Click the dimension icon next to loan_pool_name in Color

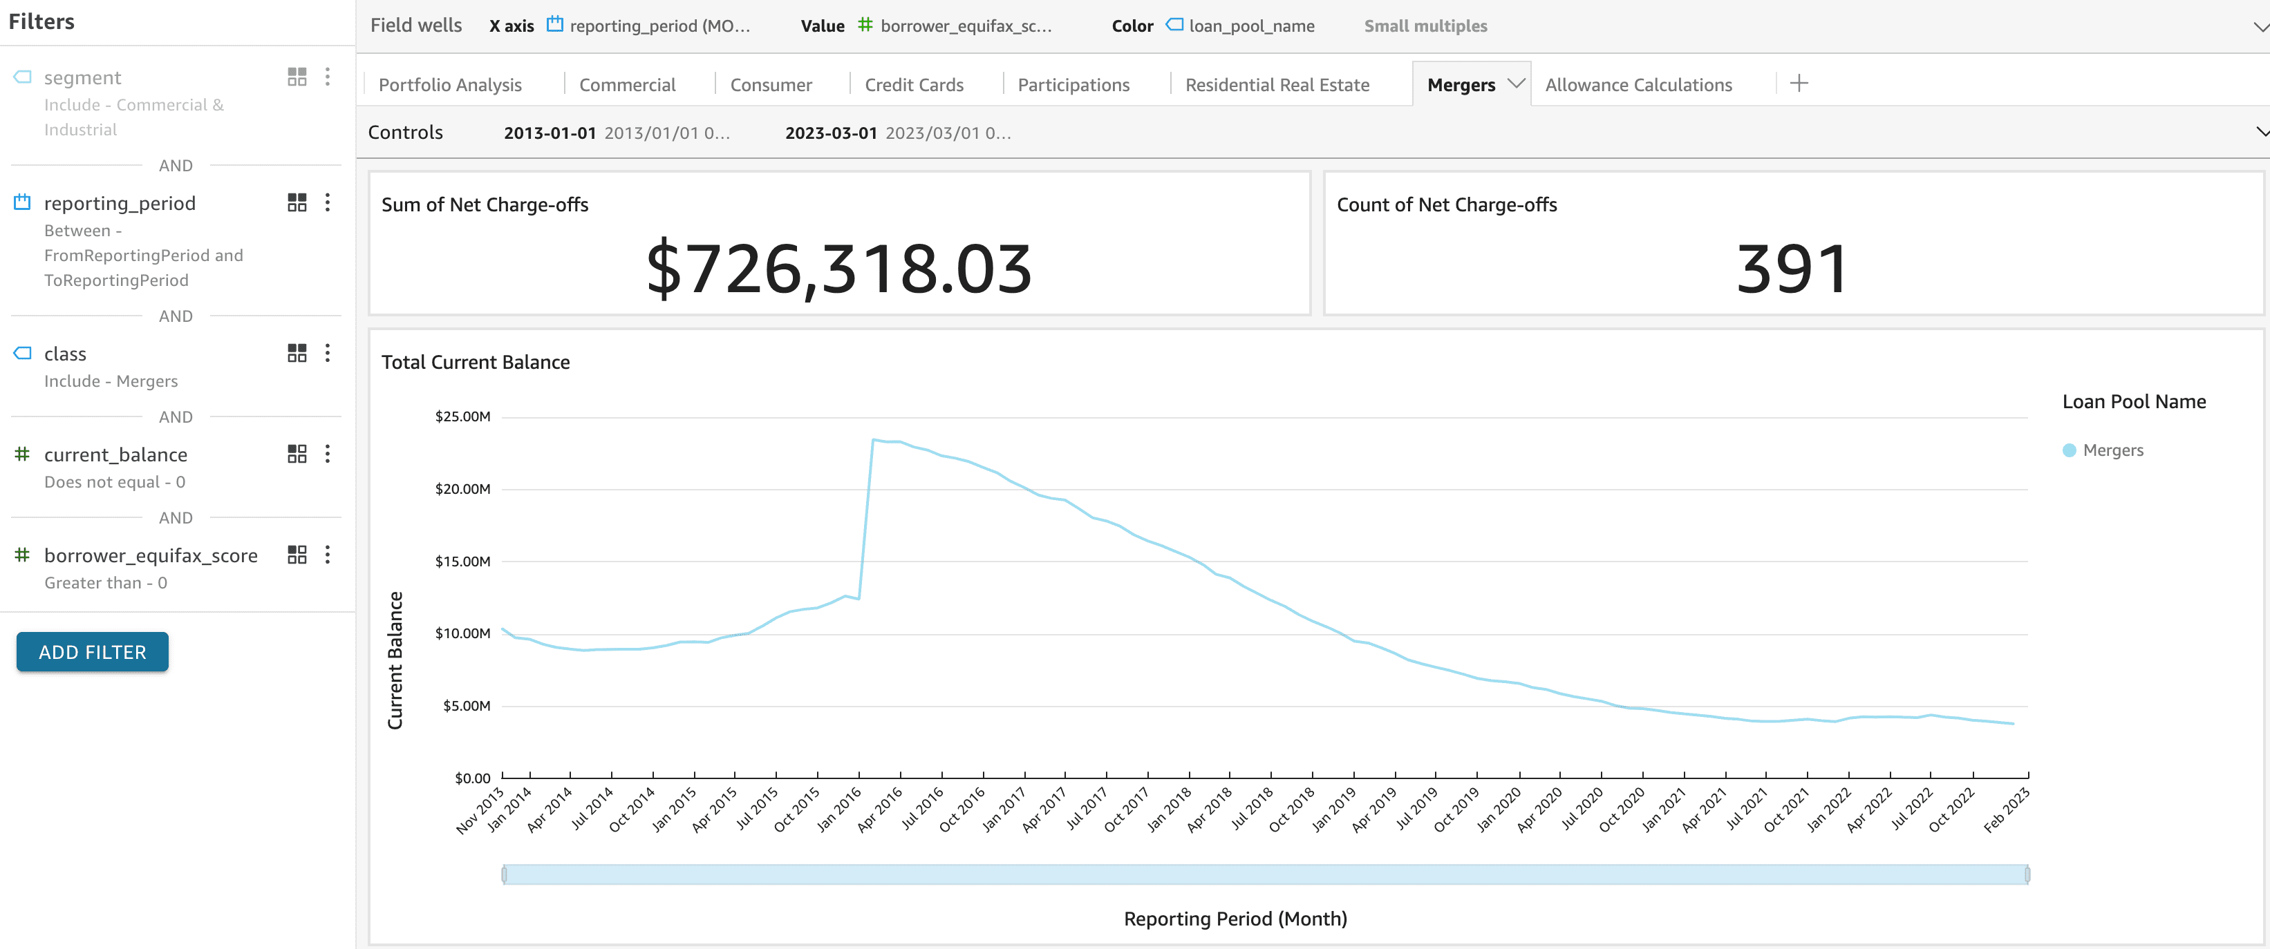(1172, 26)
